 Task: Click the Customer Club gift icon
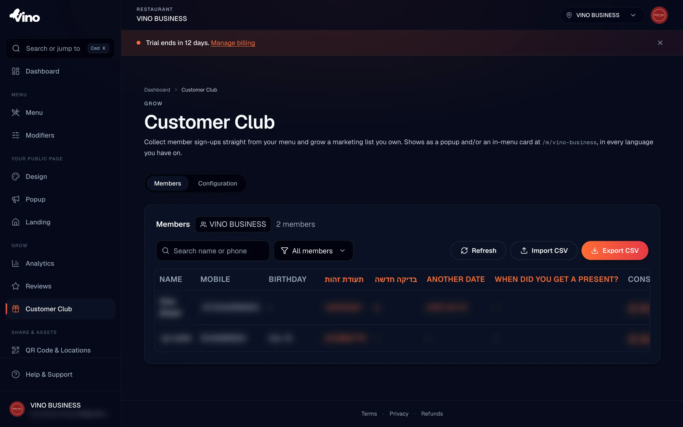tap(16, 309)
